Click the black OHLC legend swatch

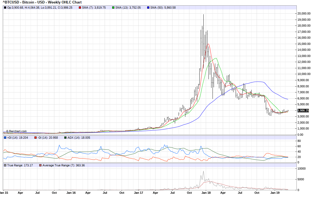point(5,8)
